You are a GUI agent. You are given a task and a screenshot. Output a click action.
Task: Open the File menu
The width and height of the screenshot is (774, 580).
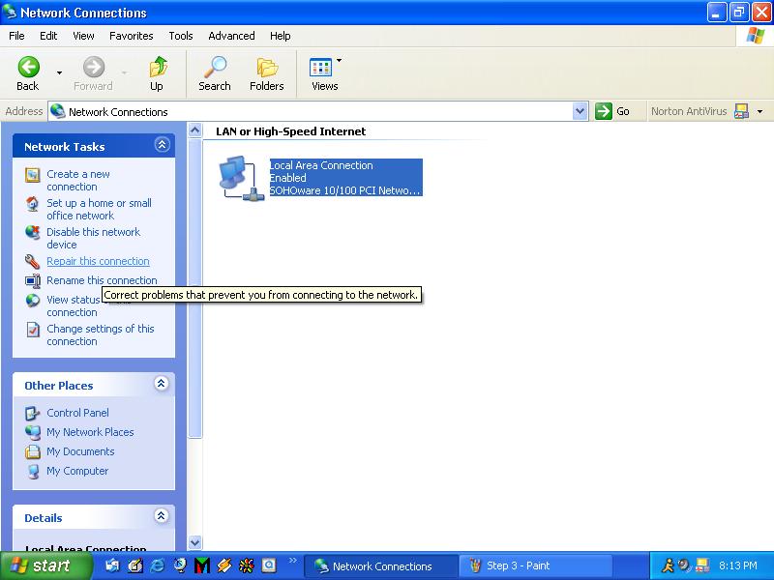pyautogui.click(x=16, y=36)
